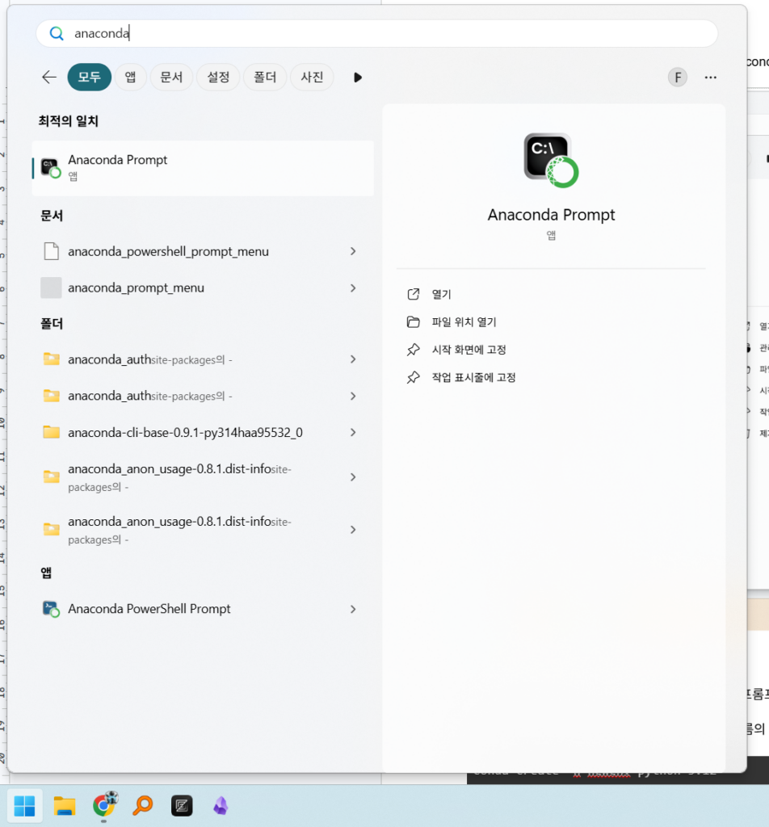The image size is (769, 827).
Task: Click the folder icon of anaconda-cli-base-0.9.1
Action: click(x=51, y=433)
